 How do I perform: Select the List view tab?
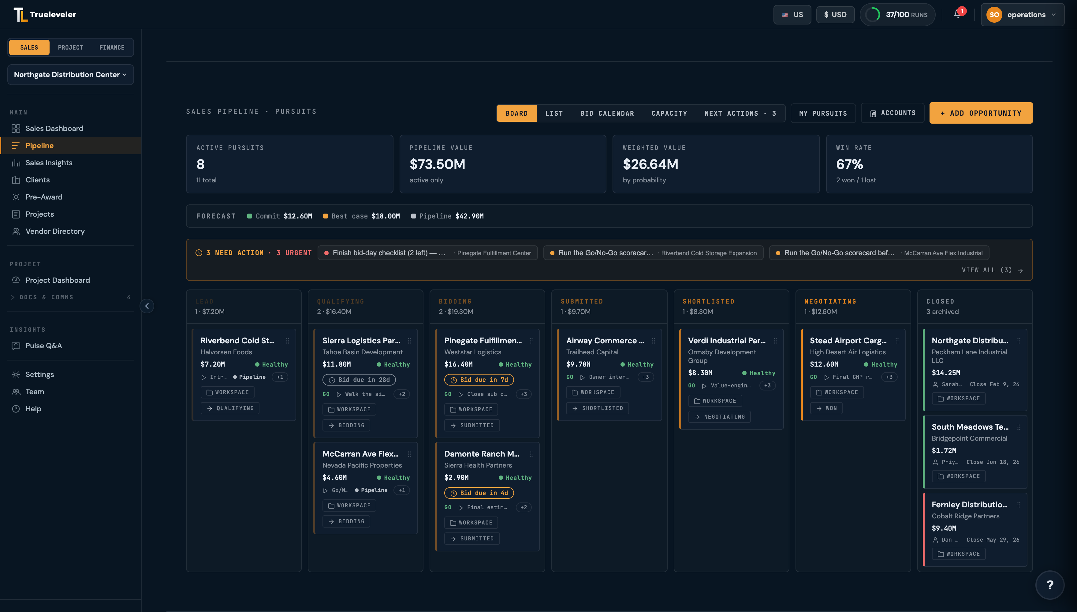[554, 114]
